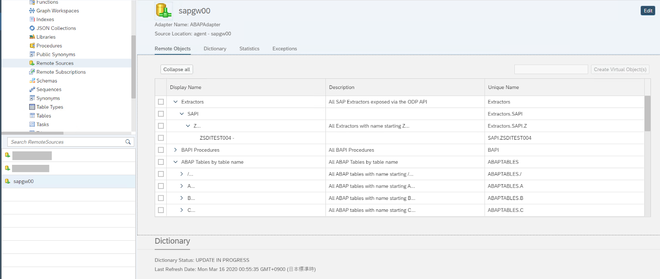Viewport: 660px width, 279px height.
Task: Collapse the SAPI node
Action: [181, 114]
